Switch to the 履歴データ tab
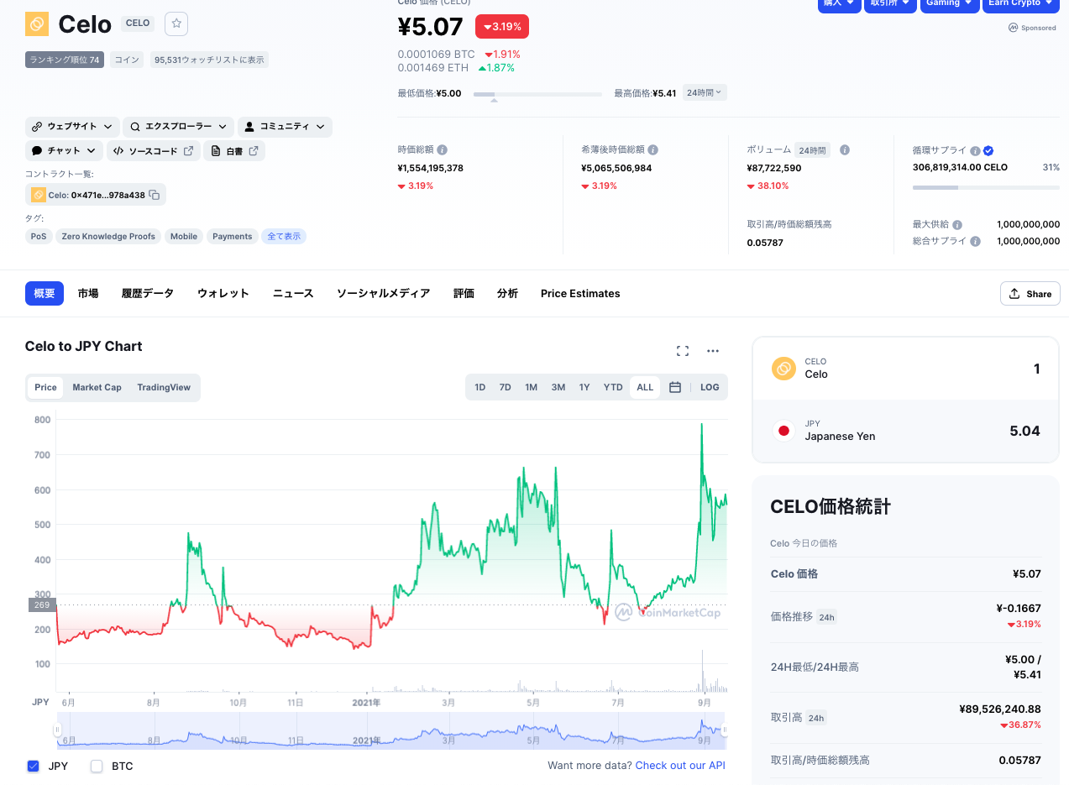Image resolution: width=1069 pixels, height=785 pixels. (x=148, y=293)
